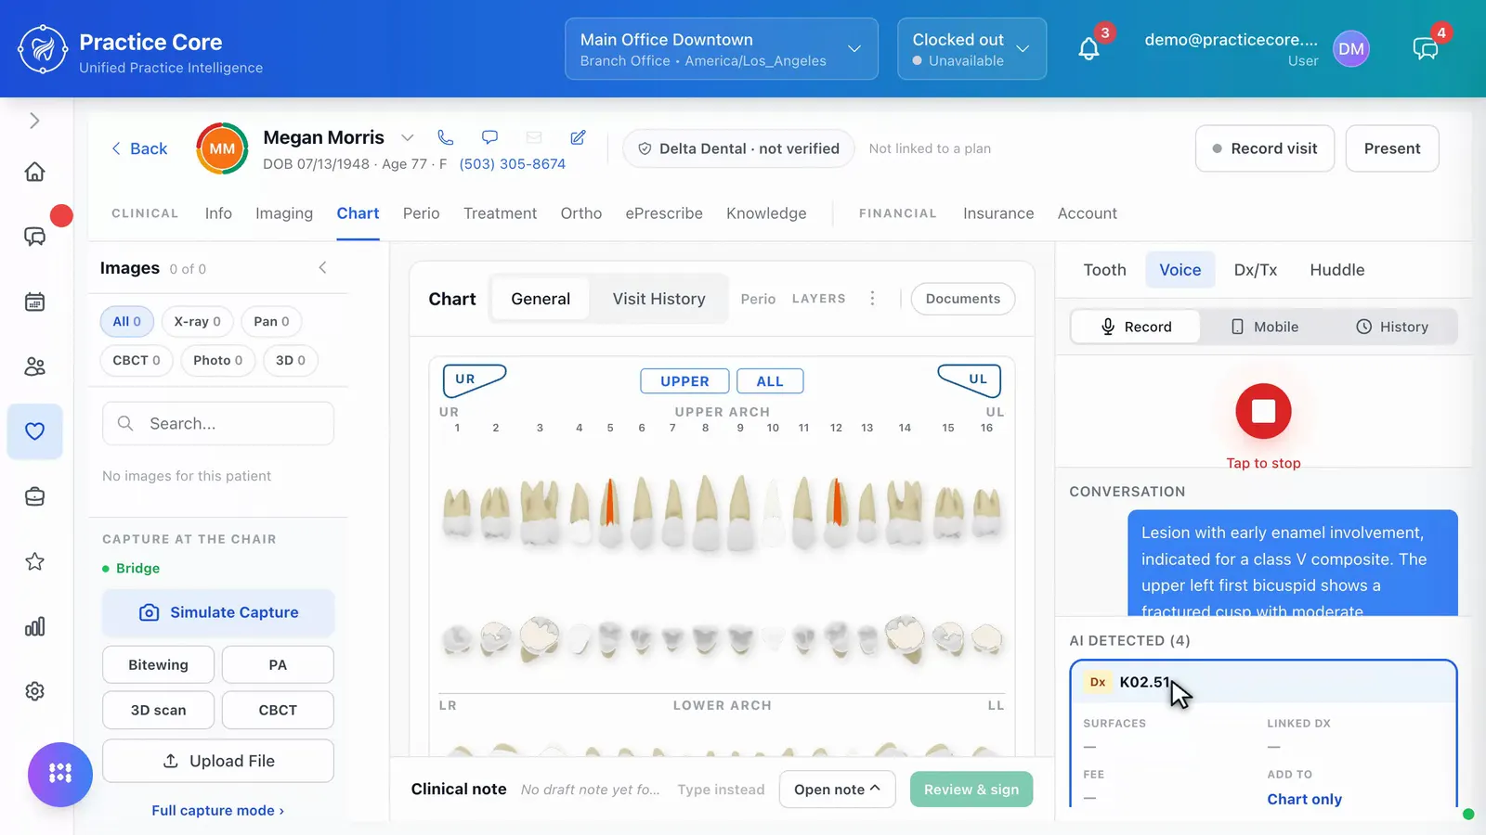The width and height of the screenshot is (1486, 835).
Task: Open the Clocked out status dropdown
Action: pos(971,49)
